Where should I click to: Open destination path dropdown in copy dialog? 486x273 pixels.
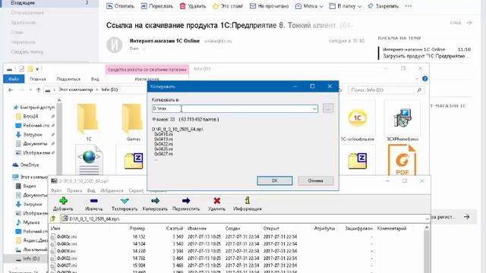(314, 108)
